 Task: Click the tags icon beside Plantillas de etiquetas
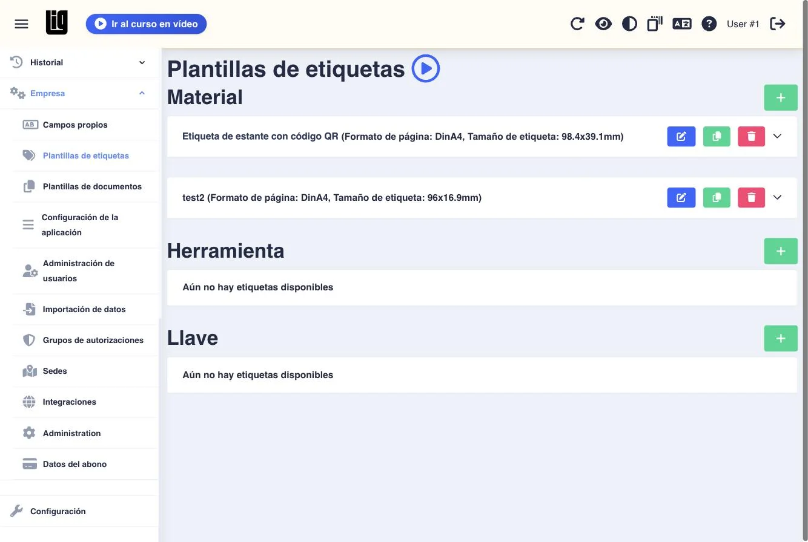(29, 155)
